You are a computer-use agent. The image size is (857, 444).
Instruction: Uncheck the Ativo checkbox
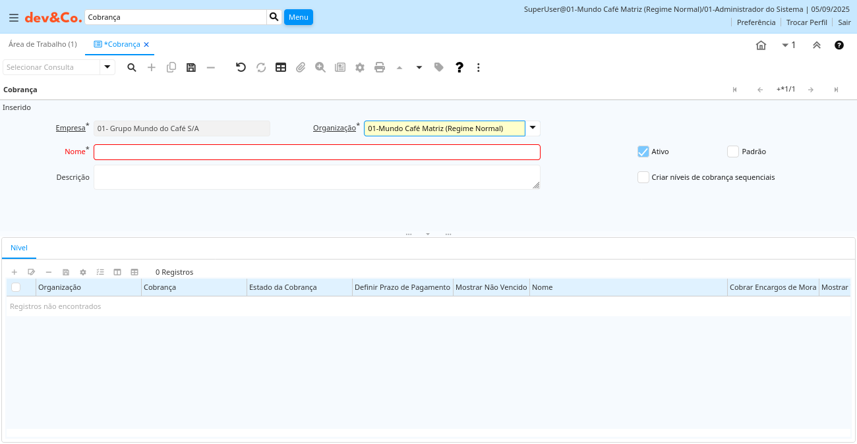pyautogui.click(x=643, y=152)
